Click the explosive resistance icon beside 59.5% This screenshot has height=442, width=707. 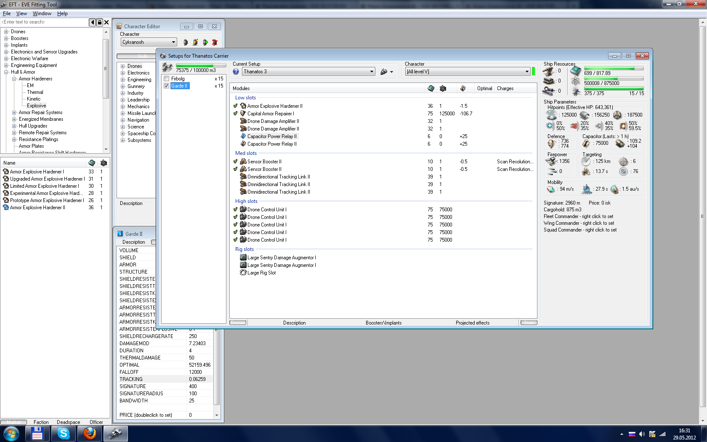tap(623, 126)
